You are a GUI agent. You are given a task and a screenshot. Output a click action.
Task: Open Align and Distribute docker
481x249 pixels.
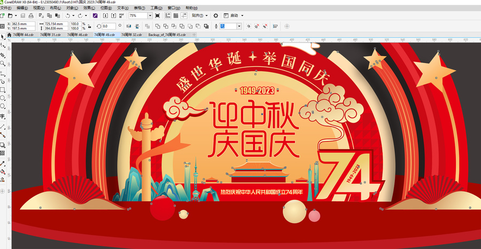pyautogui.click(x=275, y=26)
